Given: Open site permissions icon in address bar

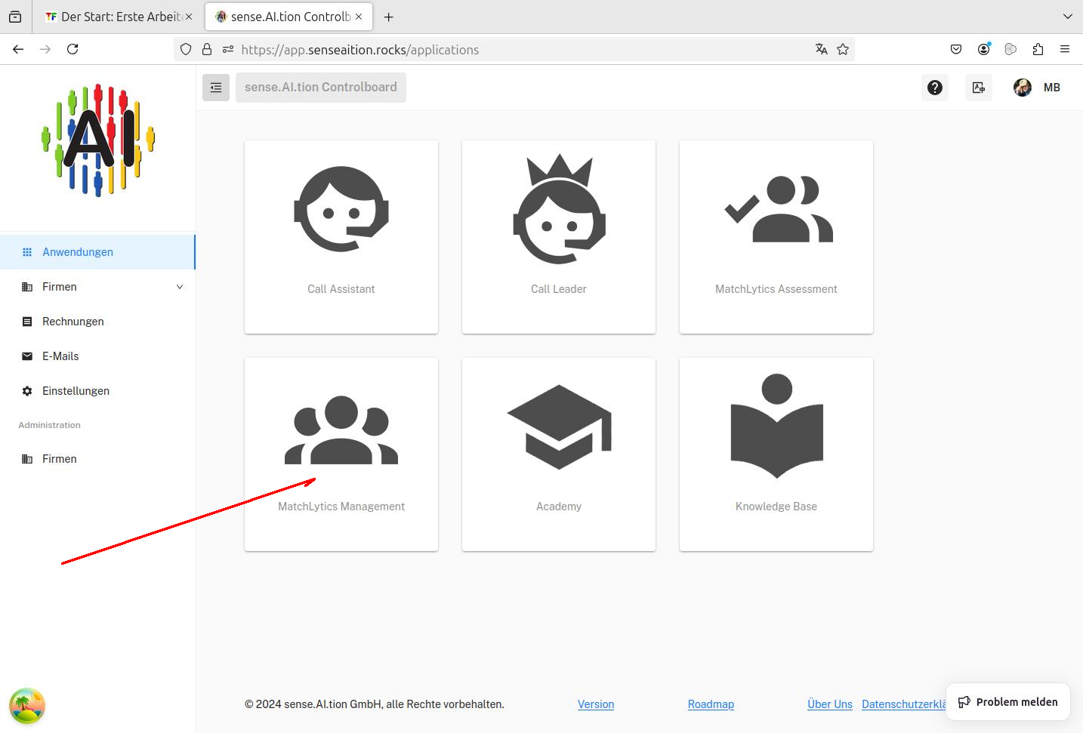Looking at the screenshot, I should click(x=228, y=49).
